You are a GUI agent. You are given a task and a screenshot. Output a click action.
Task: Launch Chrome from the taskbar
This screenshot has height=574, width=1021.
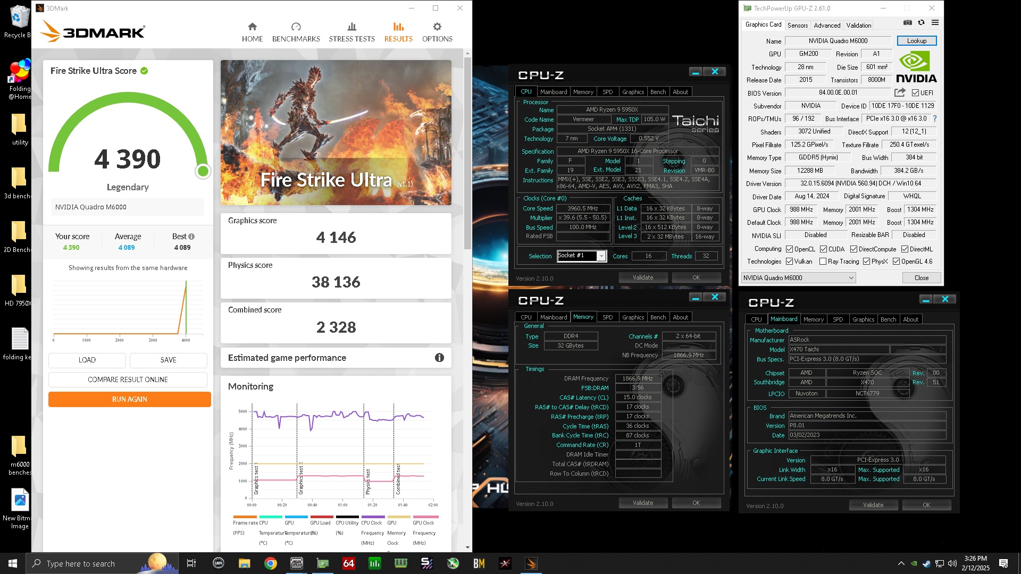coord(271,563)
